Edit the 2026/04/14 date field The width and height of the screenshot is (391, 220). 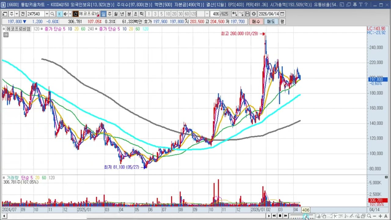269,14
